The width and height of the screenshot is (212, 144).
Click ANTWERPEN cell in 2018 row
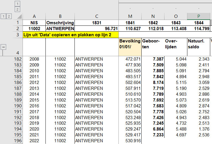pos(96,118)
